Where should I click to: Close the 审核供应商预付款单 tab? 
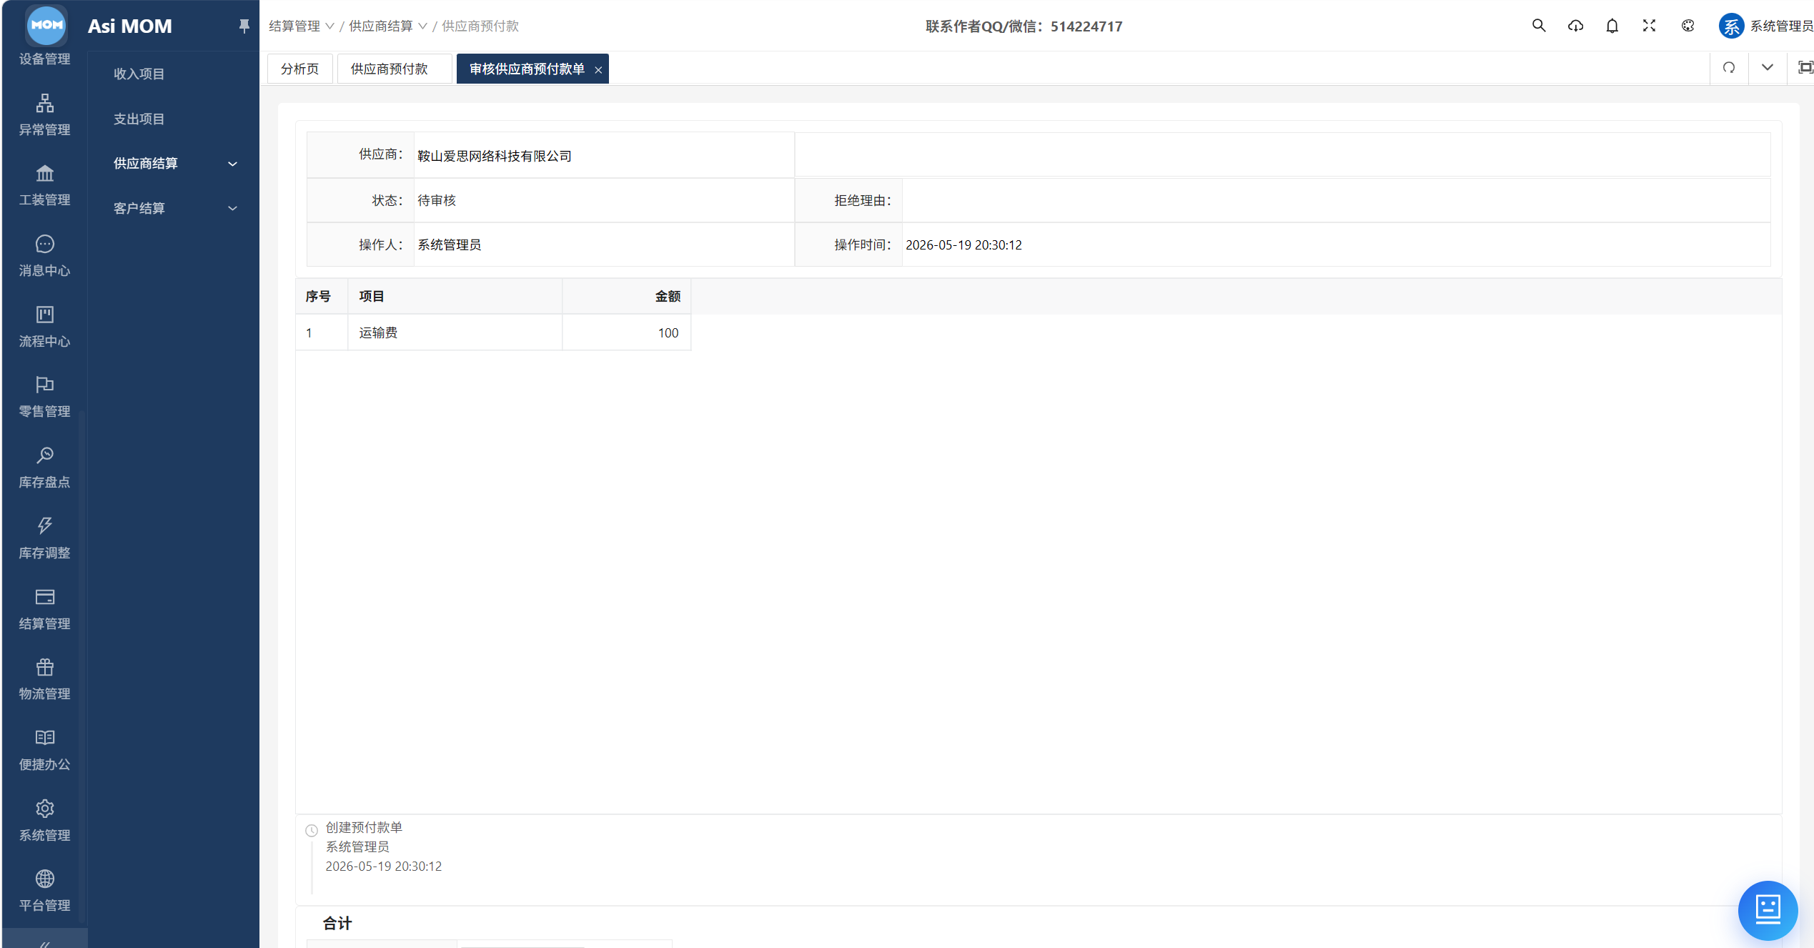click(x=598, y=69)
